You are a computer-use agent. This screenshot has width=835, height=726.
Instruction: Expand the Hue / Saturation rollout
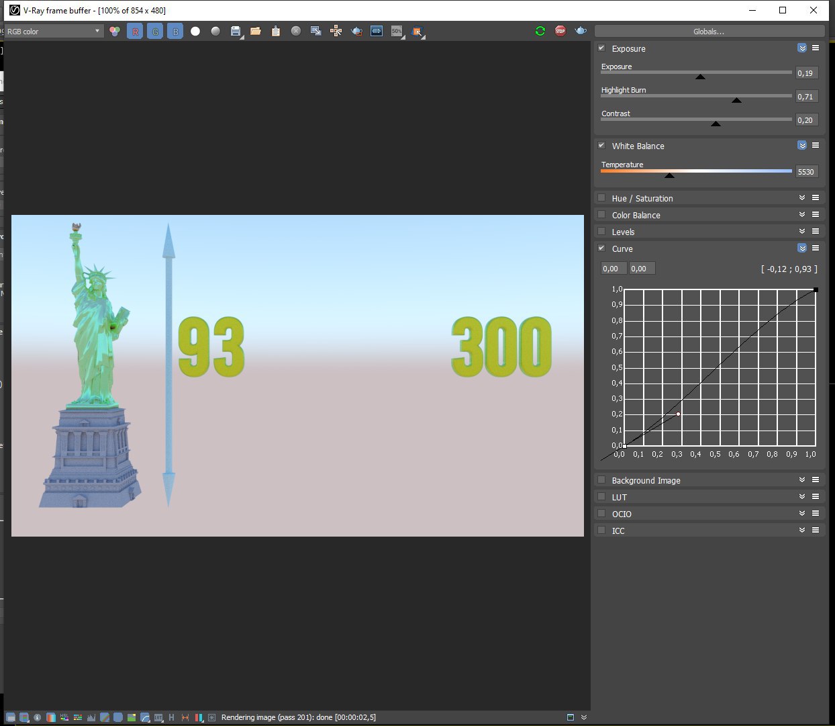coord(802,198)
